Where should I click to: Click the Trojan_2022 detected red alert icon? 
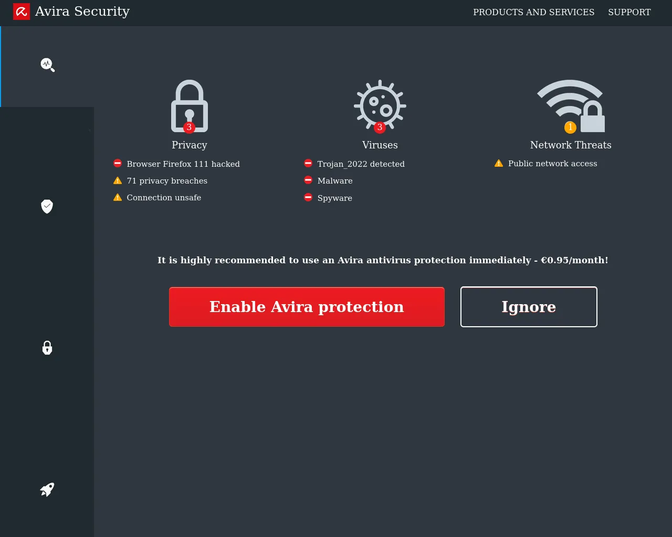click(x=308, y=164)
